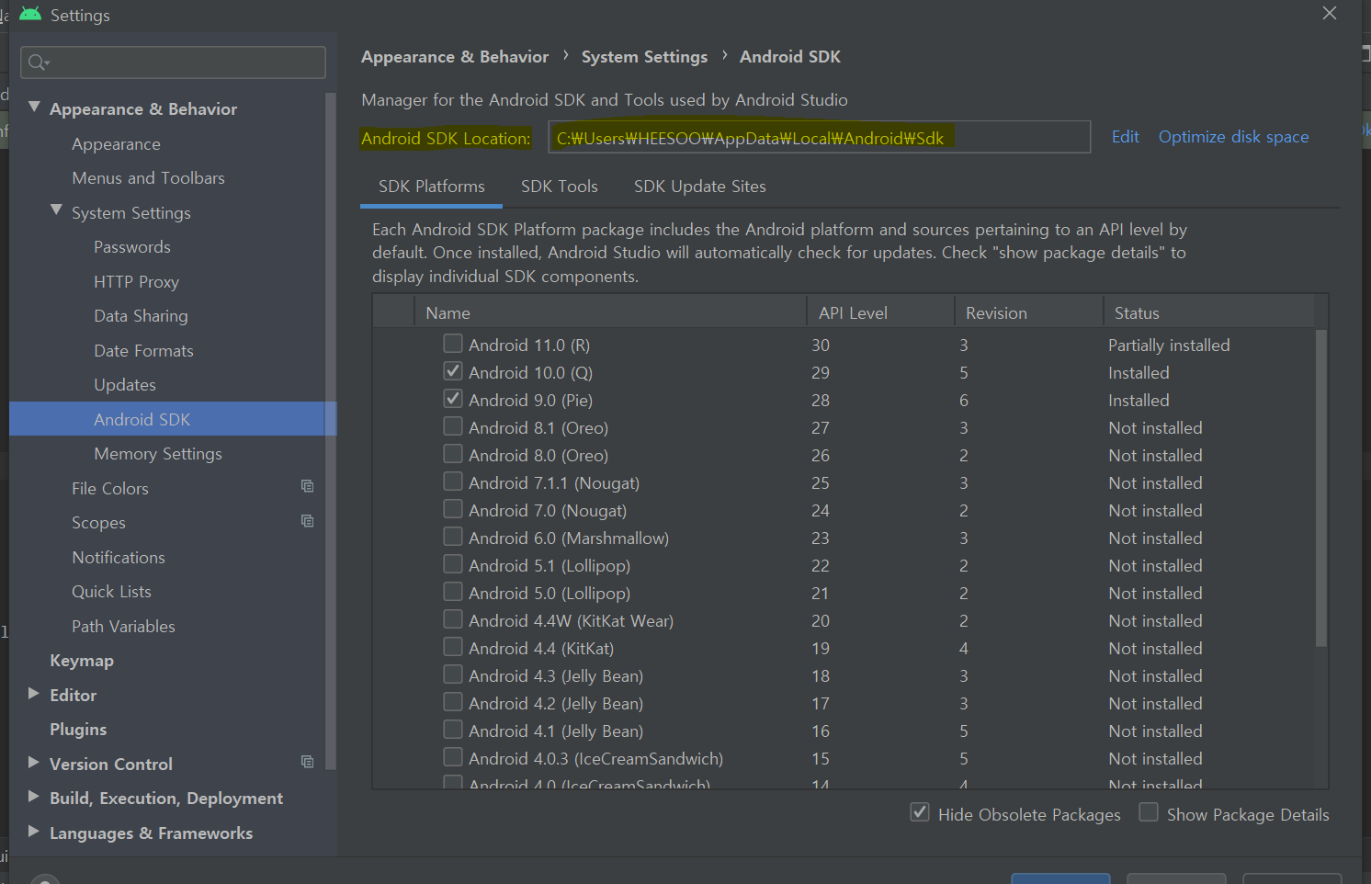This screenshot has width=1371, height=884.
Task: Enable Show Package Details checkbox
Action: pyautogui.click(x=1149, y=812)
